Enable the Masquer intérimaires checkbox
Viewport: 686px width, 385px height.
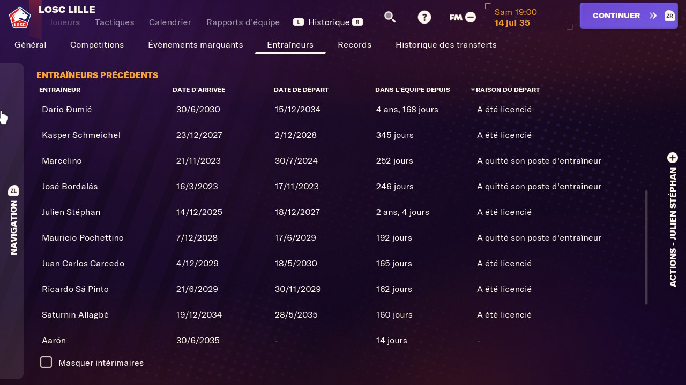point(46,362)
